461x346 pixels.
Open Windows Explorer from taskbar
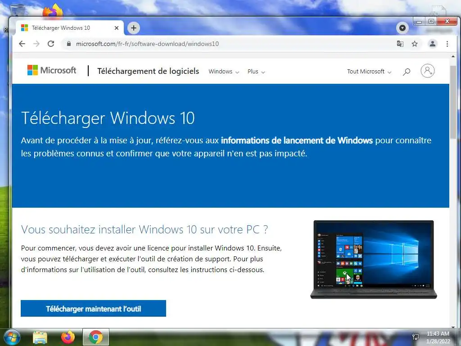click(x=40, y=337)
